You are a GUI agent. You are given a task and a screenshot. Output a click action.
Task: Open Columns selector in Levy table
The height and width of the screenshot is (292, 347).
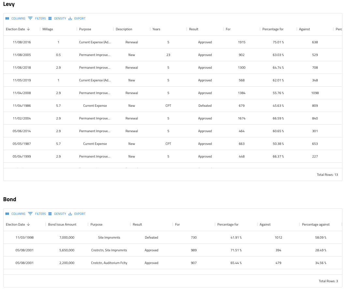coord(15,19)
